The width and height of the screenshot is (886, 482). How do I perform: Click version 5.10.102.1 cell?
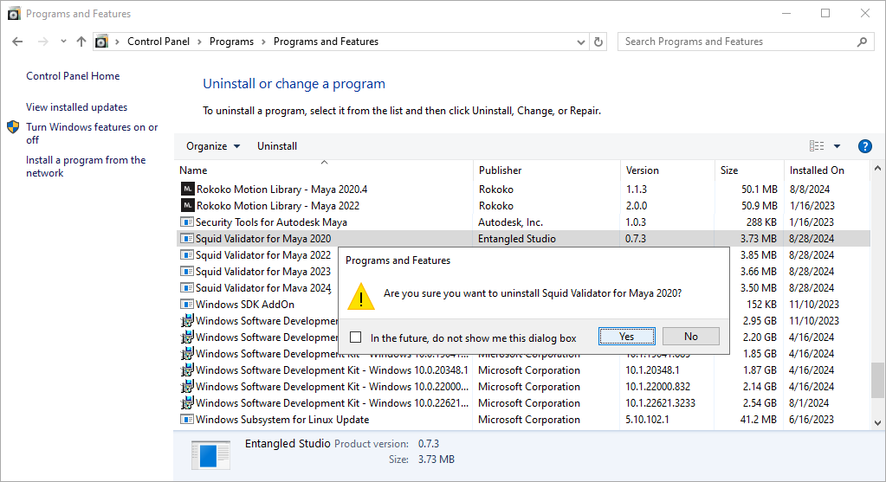pyautogui.click(x=647, y=420)
